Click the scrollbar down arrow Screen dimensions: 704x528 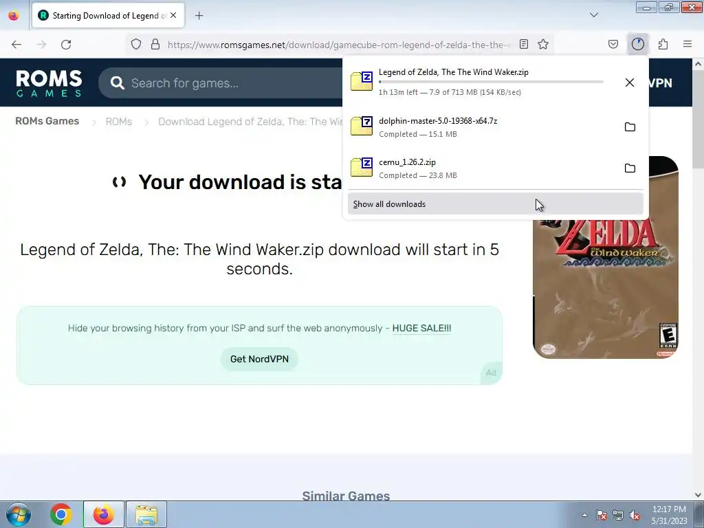point(698,495)
